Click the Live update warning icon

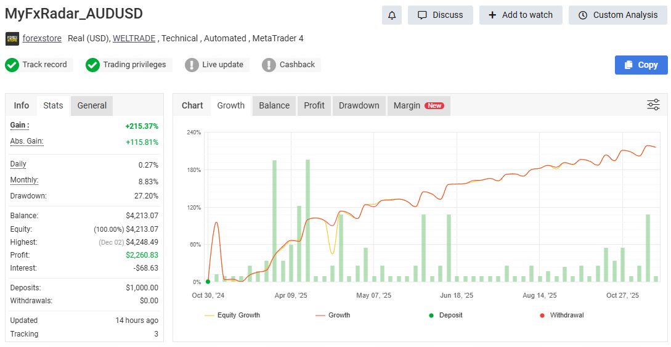pos(192,65)
